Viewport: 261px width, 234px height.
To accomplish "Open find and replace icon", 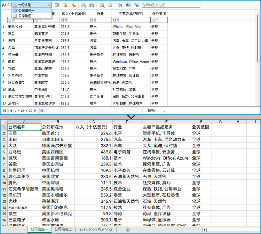I will click(x=137, y=5).
